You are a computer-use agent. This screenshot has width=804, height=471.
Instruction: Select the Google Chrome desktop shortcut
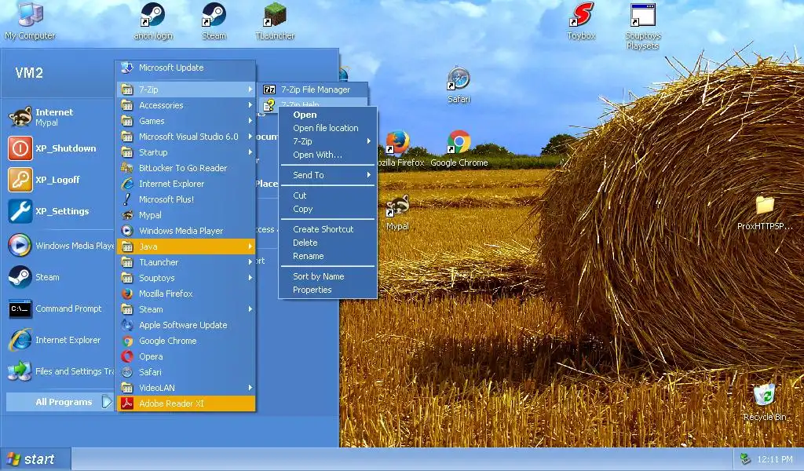[459, 148]
